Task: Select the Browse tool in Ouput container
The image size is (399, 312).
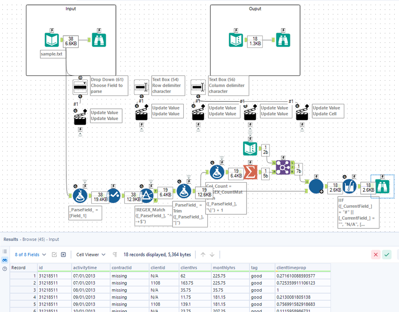Action: pos(283,40)
